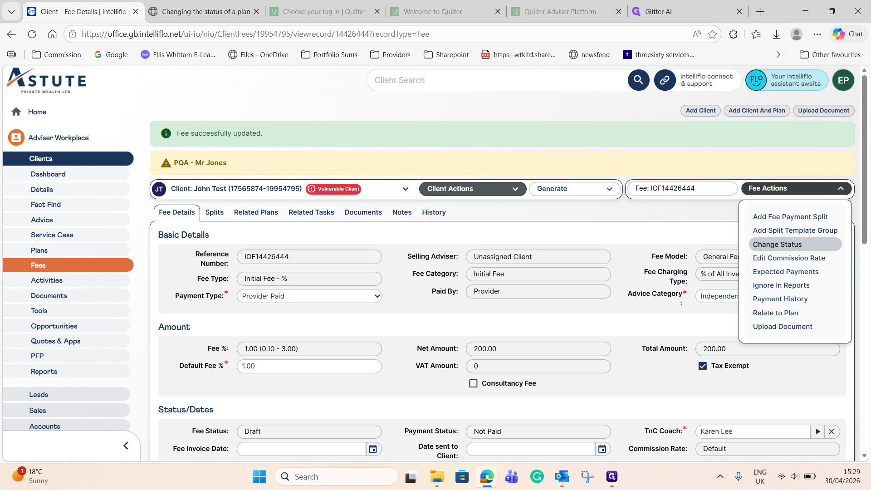
Task: Switch to the Related Plans tab
Action: [256, 212]
